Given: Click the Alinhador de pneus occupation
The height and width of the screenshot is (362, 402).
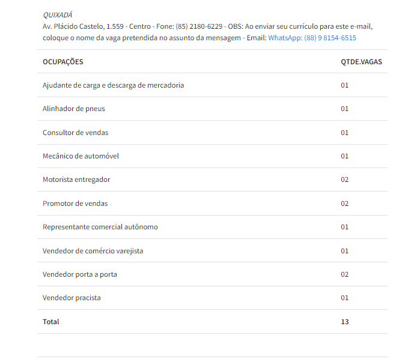Looking at the screenshot, I should coord(74,109).
